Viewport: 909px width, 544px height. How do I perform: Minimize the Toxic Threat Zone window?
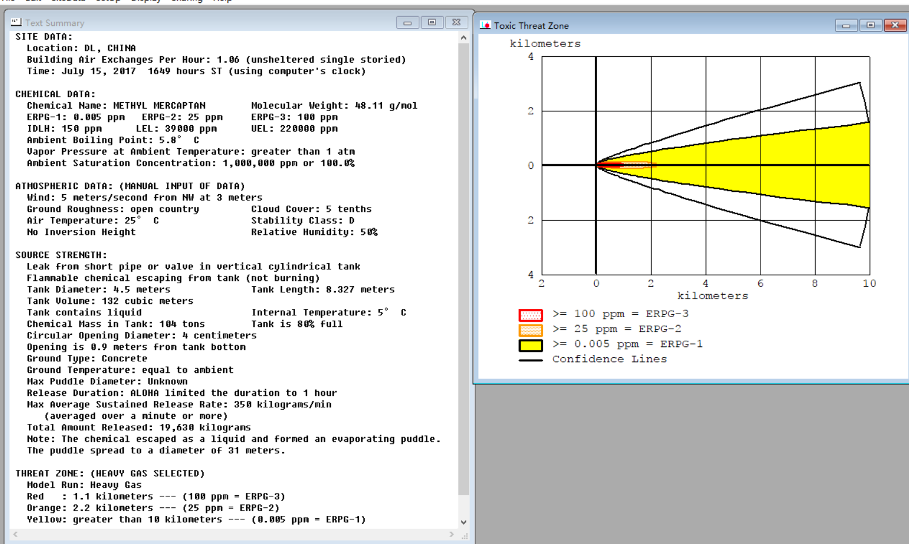pos(846,25)
